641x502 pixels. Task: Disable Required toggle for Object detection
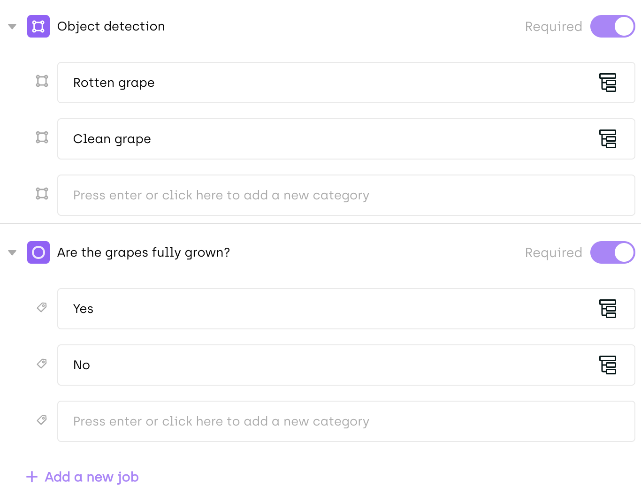[x=612, y=26]
